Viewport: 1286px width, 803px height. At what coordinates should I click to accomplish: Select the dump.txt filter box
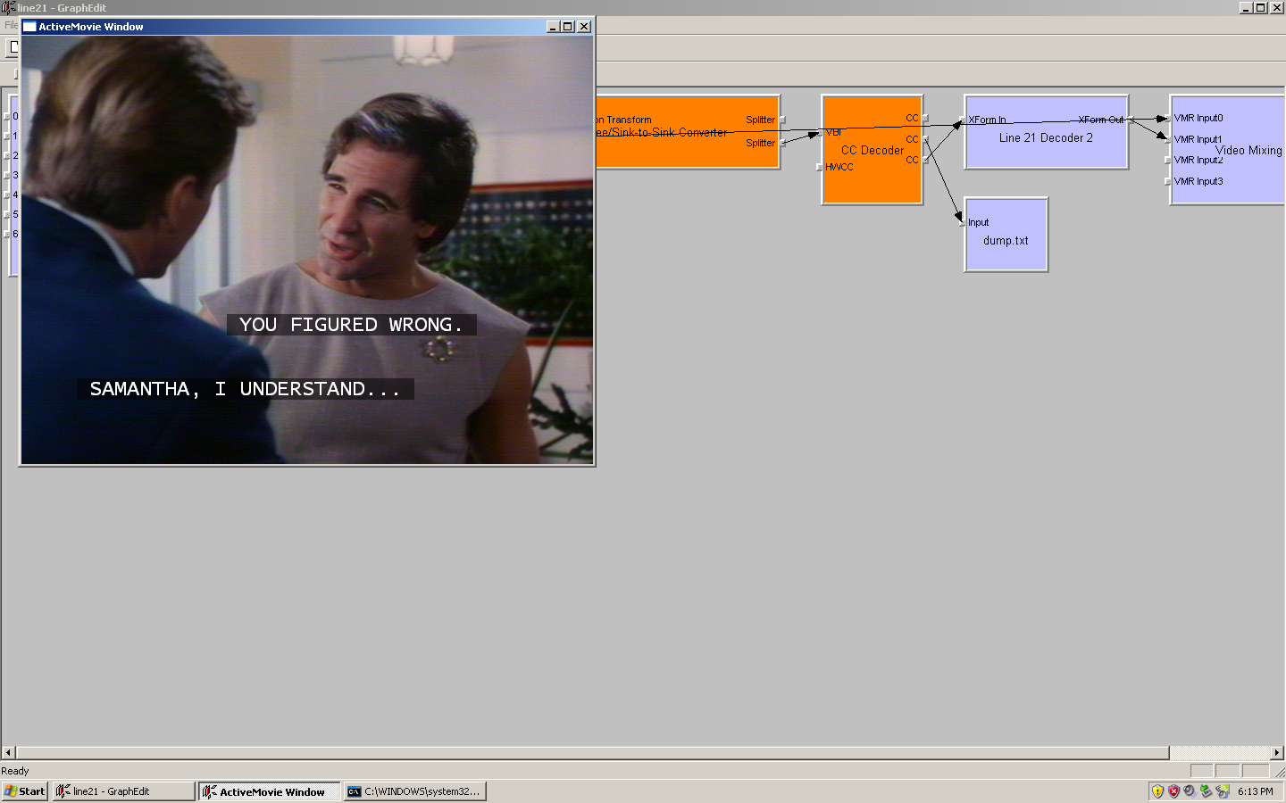pyautogui.click(x=1006, y=235)
